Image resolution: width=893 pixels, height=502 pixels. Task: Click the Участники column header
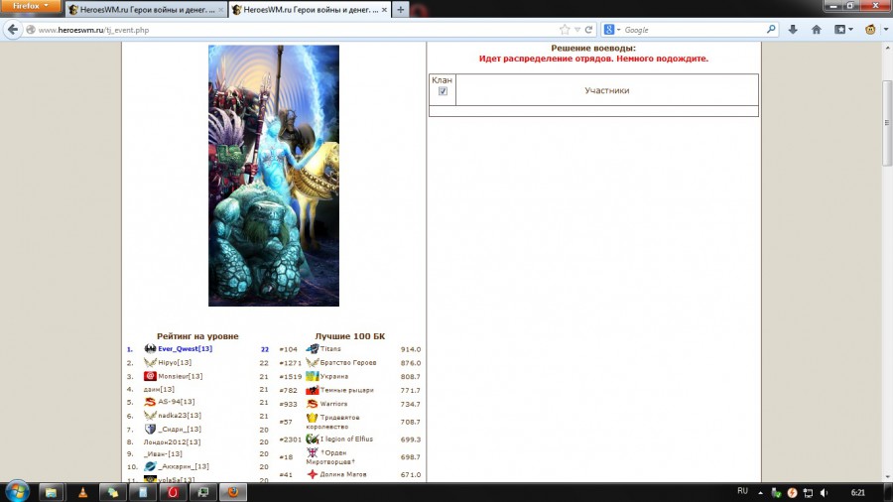(606, 90)
